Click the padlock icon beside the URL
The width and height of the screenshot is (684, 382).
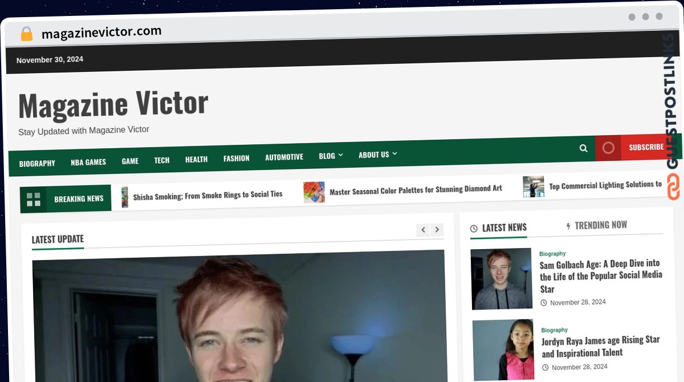coord(27,34)
